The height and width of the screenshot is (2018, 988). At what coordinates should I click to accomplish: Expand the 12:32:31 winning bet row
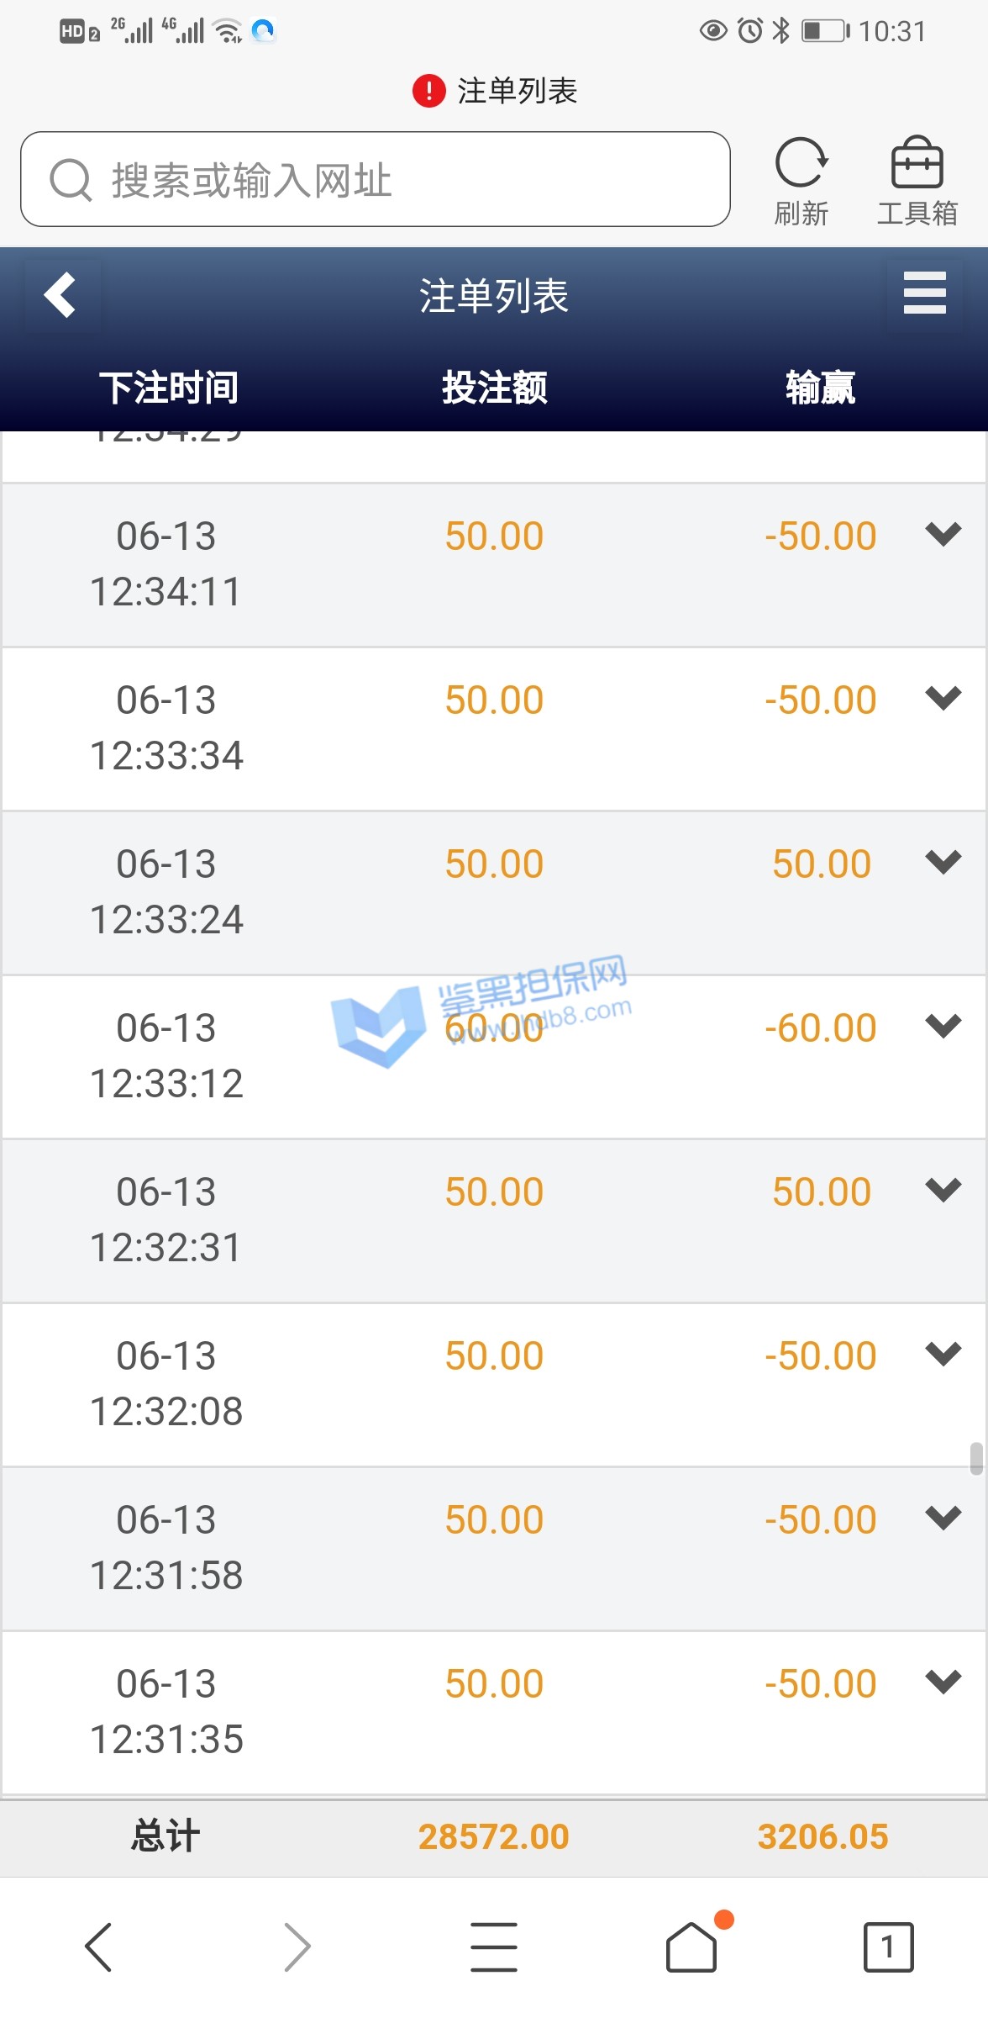click(943, 1190)
